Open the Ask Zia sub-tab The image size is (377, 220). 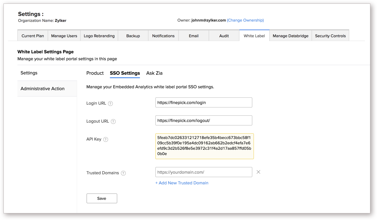(154, 73)
